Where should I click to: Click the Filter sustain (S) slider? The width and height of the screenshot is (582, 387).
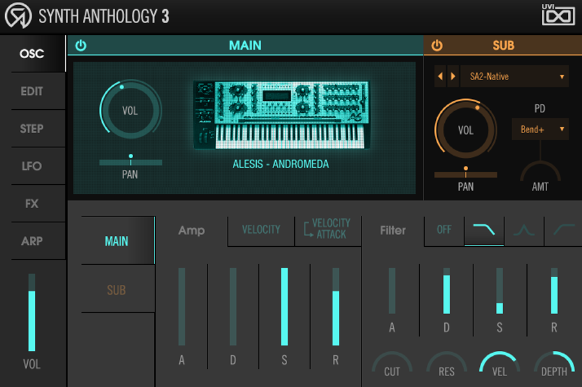(500, 291)
